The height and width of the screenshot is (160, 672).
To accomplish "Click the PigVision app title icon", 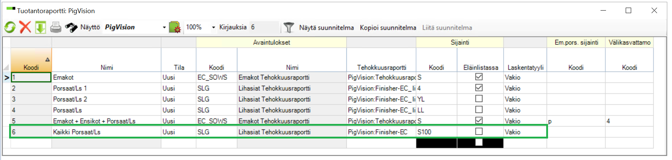I will point(11,9).
